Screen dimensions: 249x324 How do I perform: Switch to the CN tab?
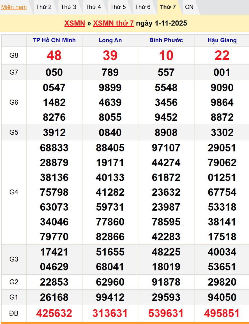pyautogui.click(x=189, y=7)
